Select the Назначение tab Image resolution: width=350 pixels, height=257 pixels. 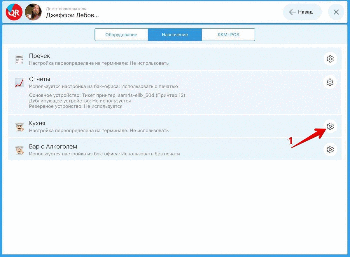tap(175, 34)
